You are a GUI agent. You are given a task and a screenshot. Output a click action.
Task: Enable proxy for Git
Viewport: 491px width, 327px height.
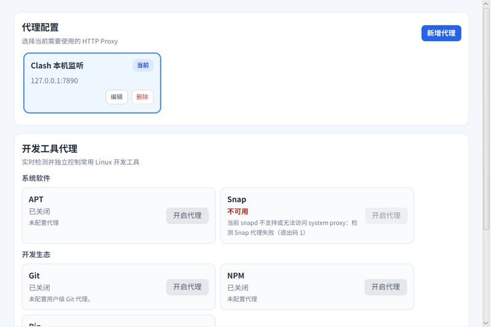pyautogui.click(x=187, y=287)
